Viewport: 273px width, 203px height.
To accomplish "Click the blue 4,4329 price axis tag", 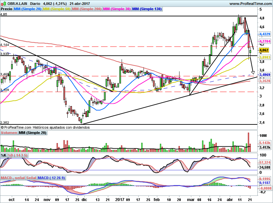I will click(x=264, y=34).
